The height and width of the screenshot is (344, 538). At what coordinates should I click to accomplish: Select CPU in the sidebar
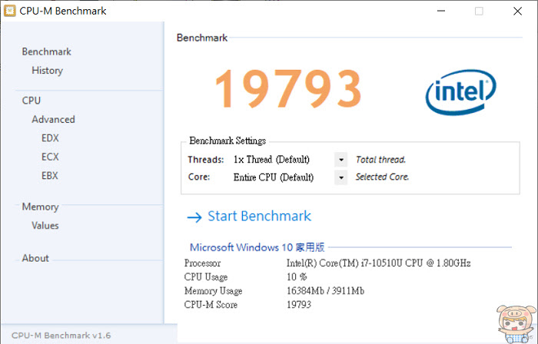pos(32,101)
